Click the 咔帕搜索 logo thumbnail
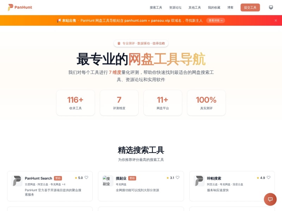The width and height of the screenshot is (282, 211). (199, 181)
